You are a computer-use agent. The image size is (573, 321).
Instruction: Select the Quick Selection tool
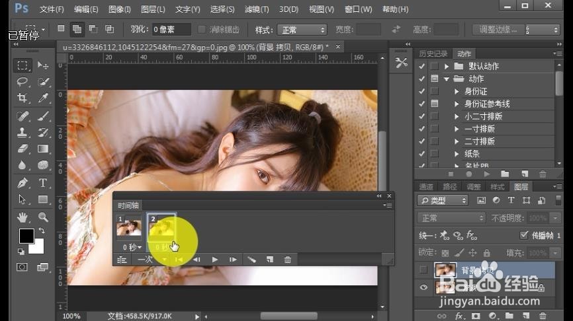pos(43,82)
